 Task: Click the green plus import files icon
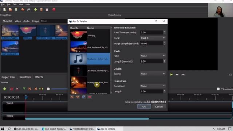click(36, 10)
